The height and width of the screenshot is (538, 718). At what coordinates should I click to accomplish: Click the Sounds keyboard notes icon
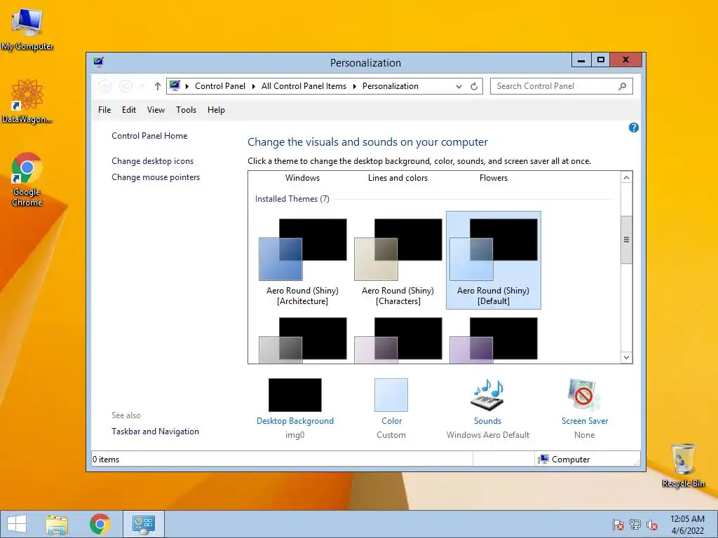pyautogui.click(x=488, y=395)
